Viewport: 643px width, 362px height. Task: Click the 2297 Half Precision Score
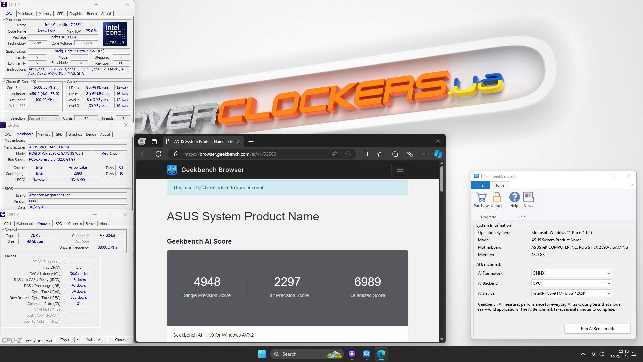287,282
